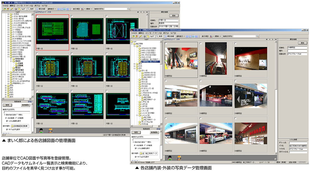Click magnifier icon beside back window search field

click(129, 9)
